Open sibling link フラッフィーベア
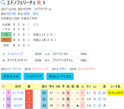 tap(40, 69)
